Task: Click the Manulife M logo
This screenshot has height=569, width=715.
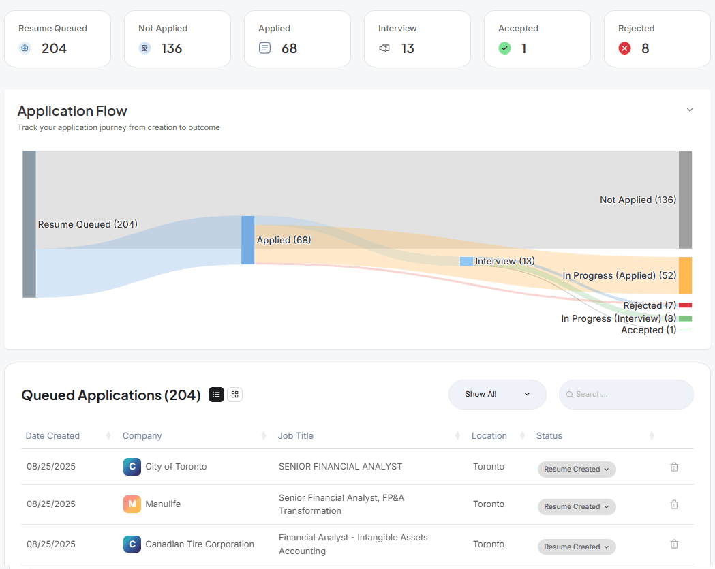Action: coord(132,504)
